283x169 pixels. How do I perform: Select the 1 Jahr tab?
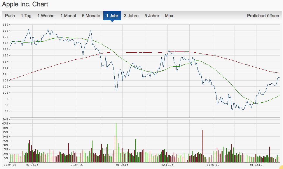pos(112,16)
